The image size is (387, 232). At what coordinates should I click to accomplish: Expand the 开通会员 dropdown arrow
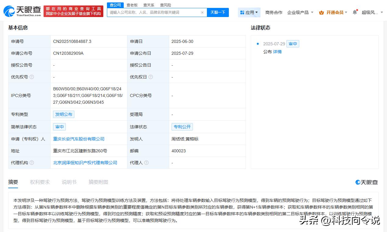(346, 12)
